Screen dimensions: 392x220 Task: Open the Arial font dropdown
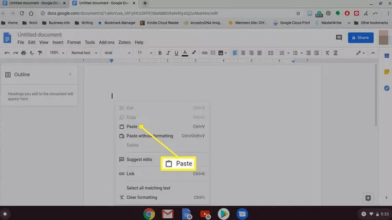[x=118, y=52]
